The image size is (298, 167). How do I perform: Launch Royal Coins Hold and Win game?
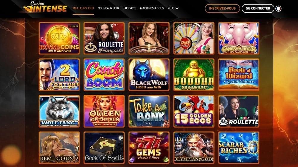[x=59, y=38]
